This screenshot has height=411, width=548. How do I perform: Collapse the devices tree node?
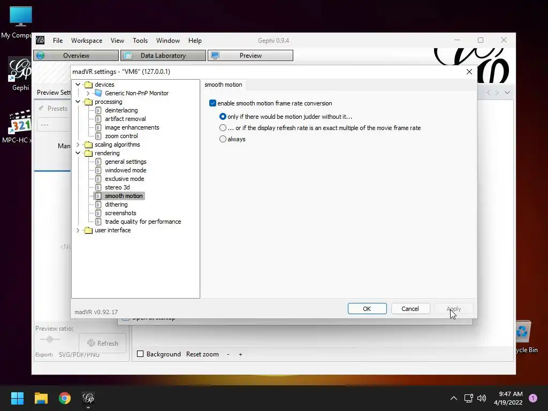pos(78,85)
